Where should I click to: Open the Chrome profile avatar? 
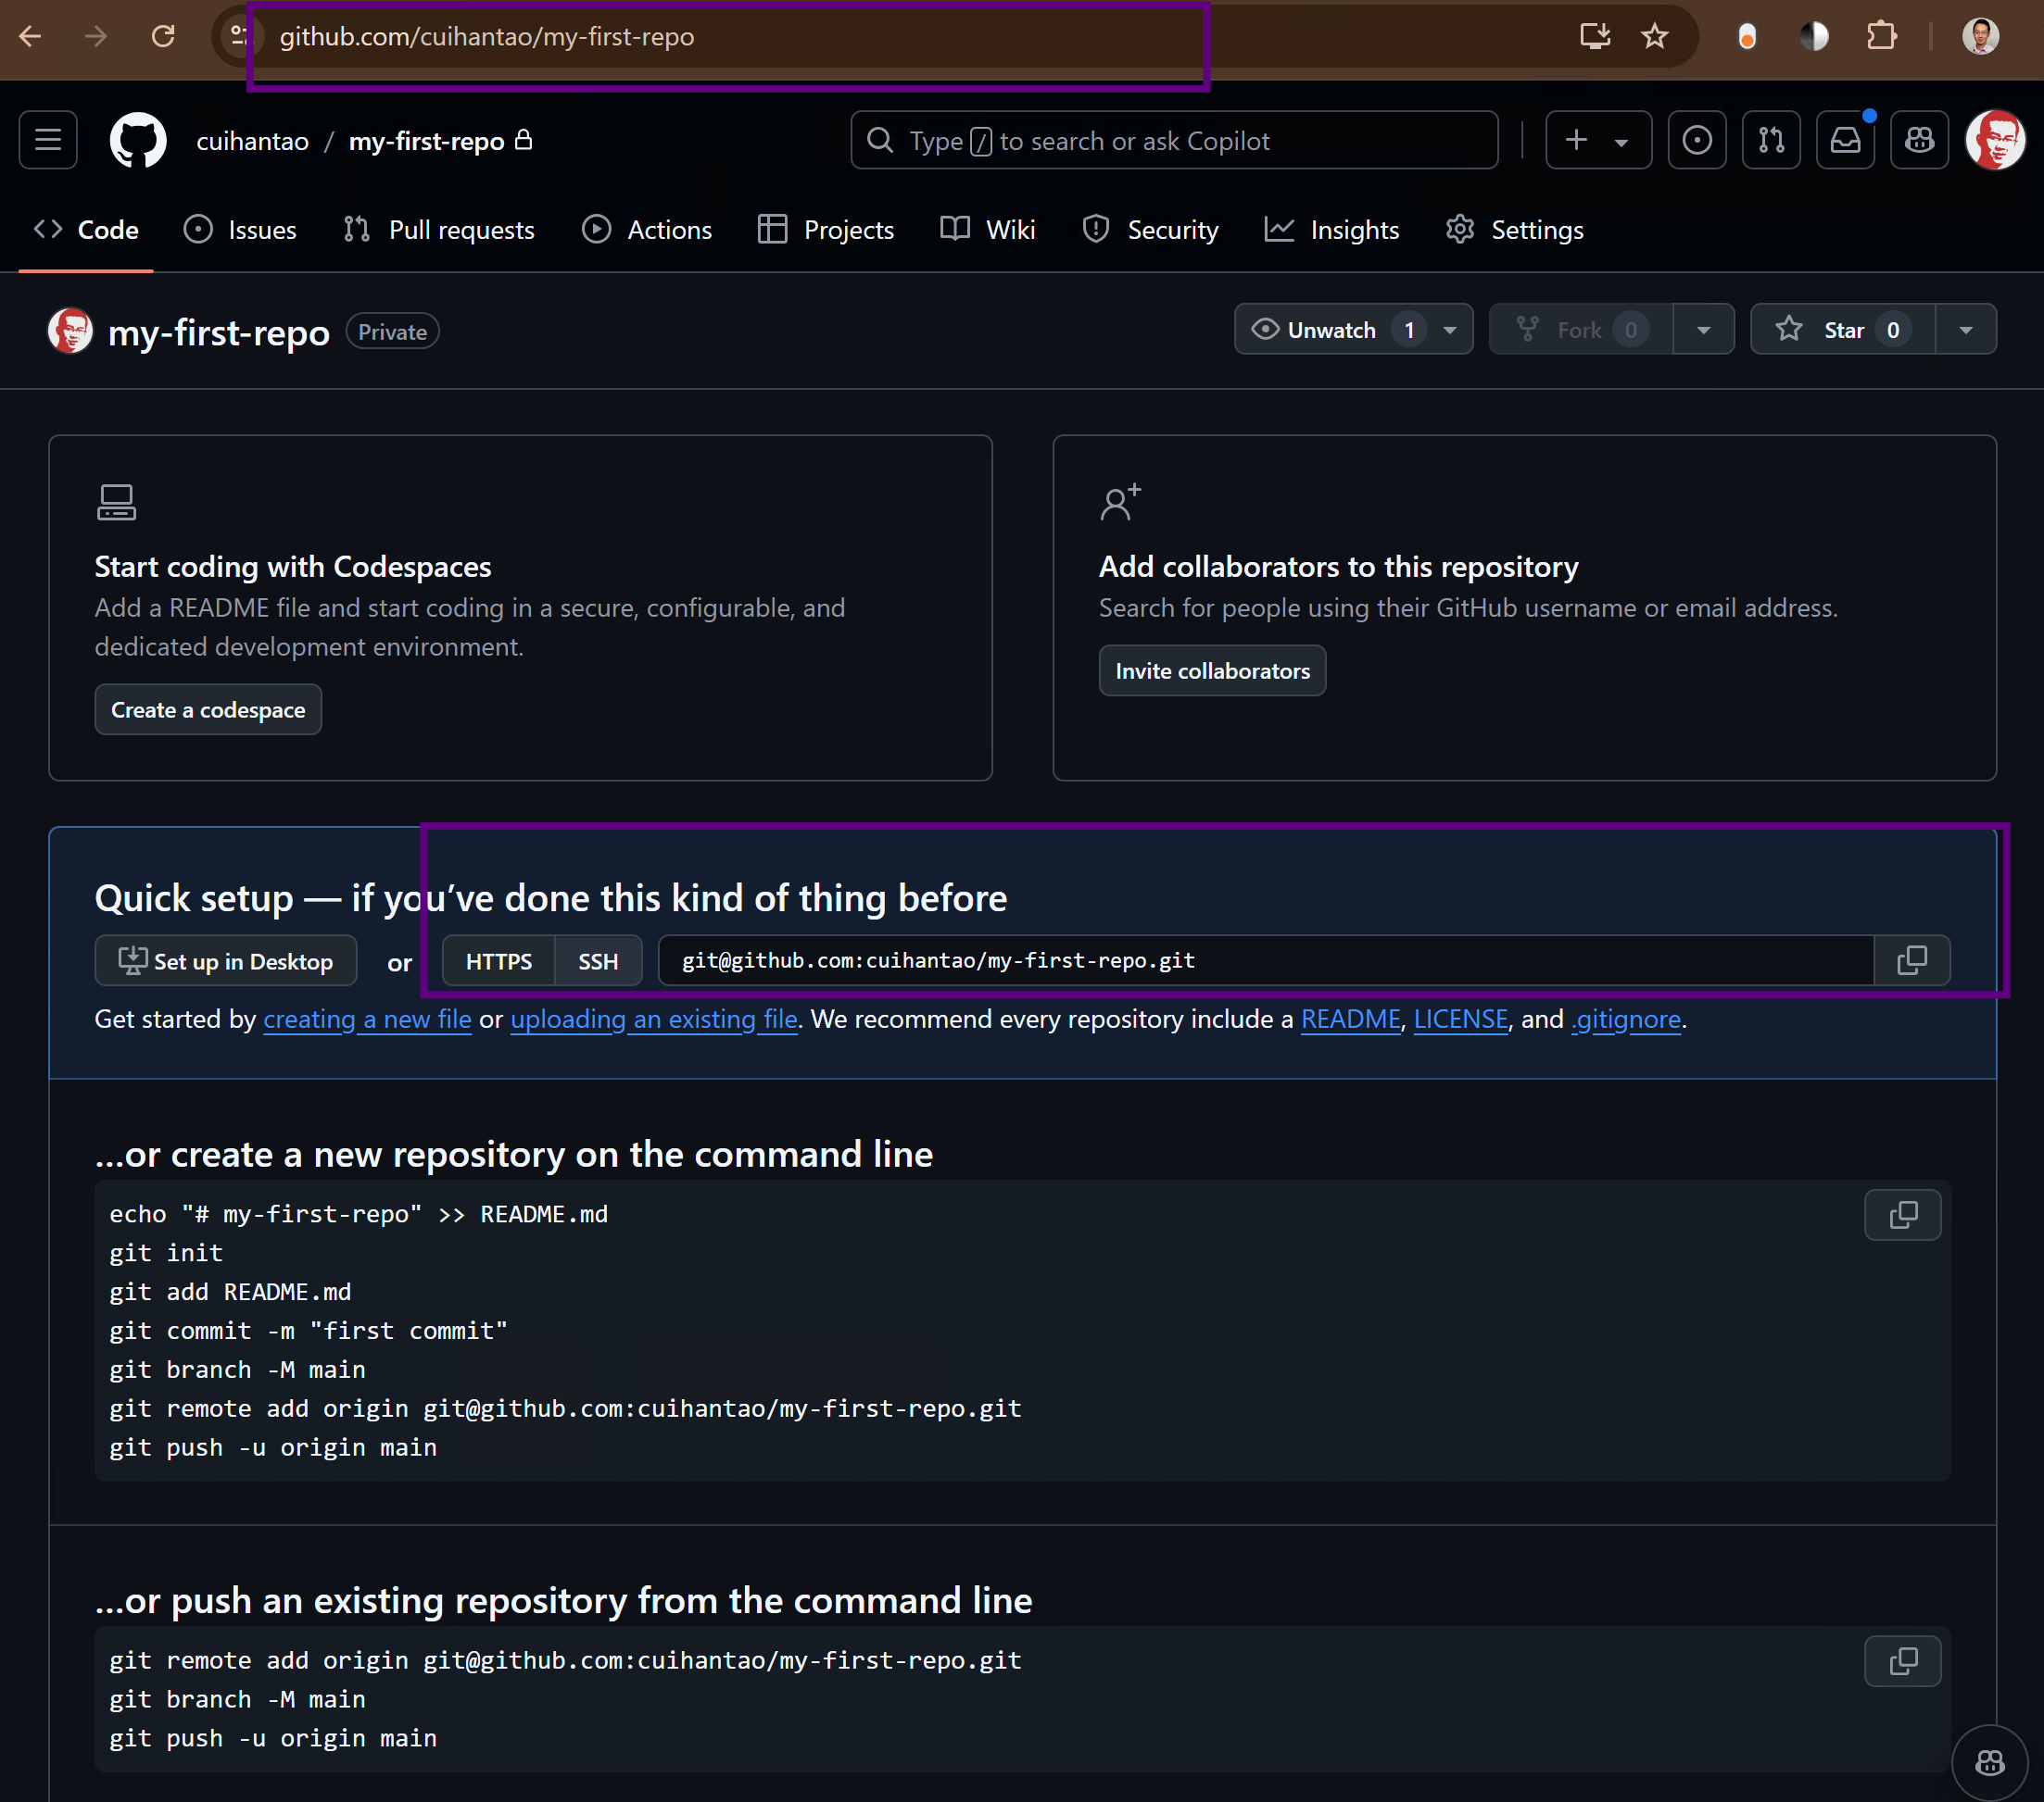[x=1980, y=37]
